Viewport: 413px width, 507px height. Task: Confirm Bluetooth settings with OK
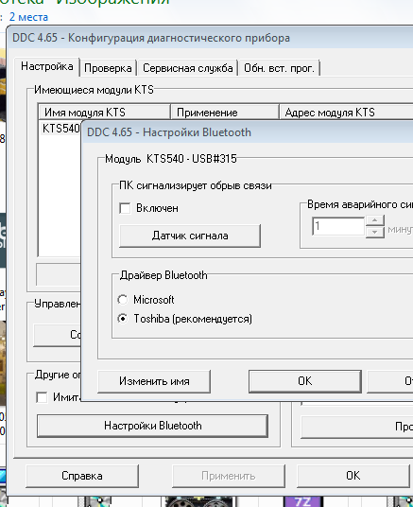pos(305,381)
